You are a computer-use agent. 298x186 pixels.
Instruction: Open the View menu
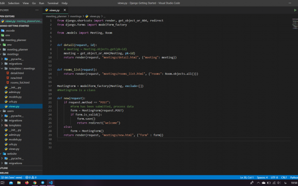pyautogui.click(x=26, y=3)
